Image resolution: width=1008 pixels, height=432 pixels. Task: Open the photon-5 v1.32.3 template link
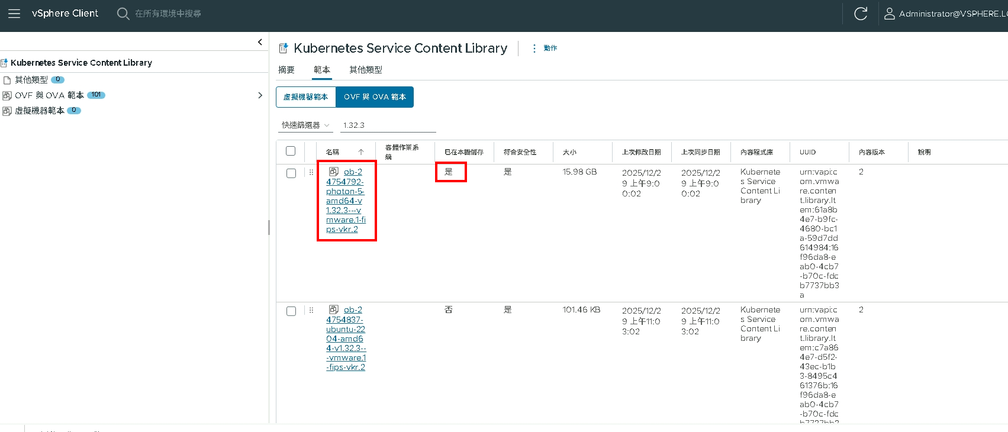[346, 201]
